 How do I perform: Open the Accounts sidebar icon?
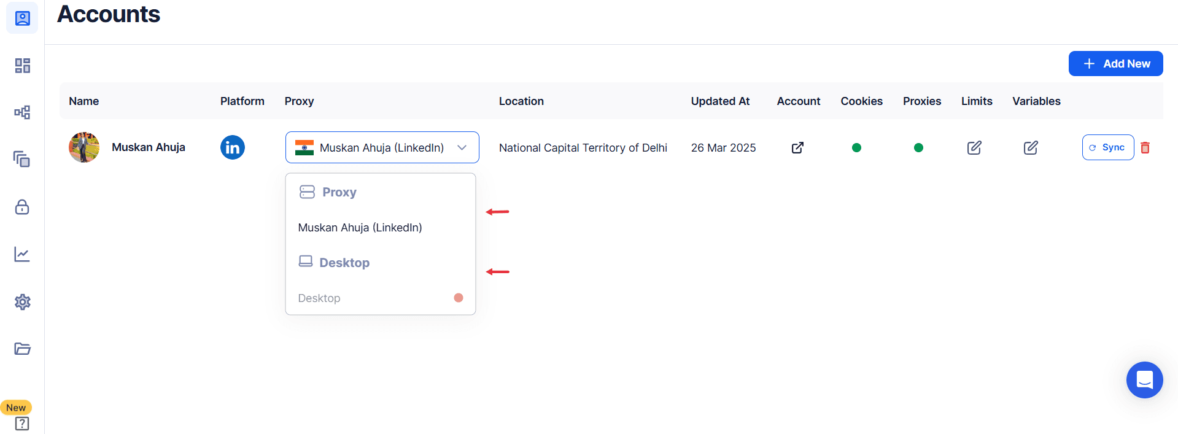(x=22, y=18)
